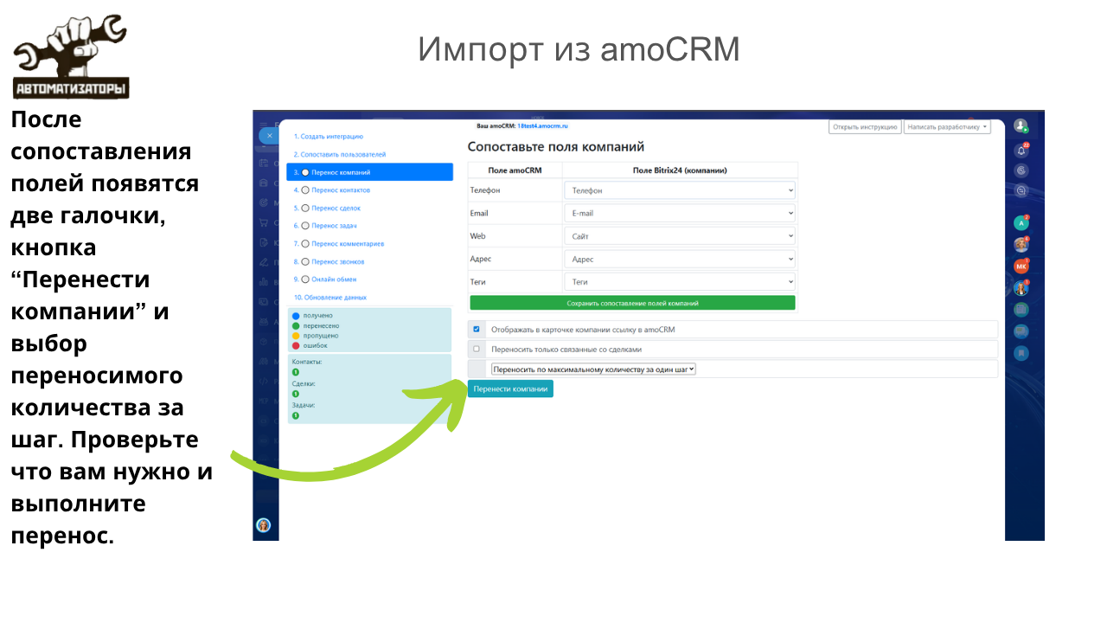Click the blue 'получено' legend dot
1107x623 pixels.
pos(296,316)
